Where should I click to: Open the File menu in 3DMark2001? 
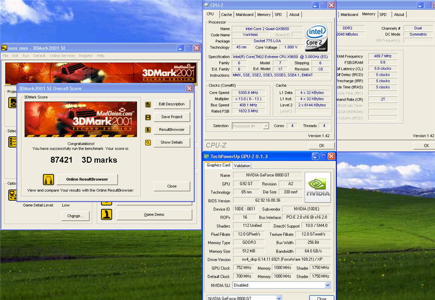tap(5, 56)
